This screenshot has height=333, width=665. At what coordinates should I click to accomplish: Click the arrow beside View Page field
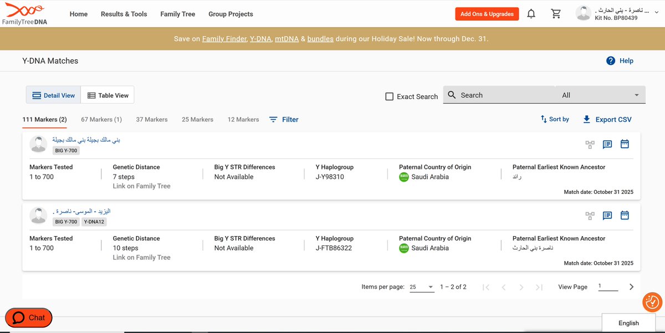(631, 287)
